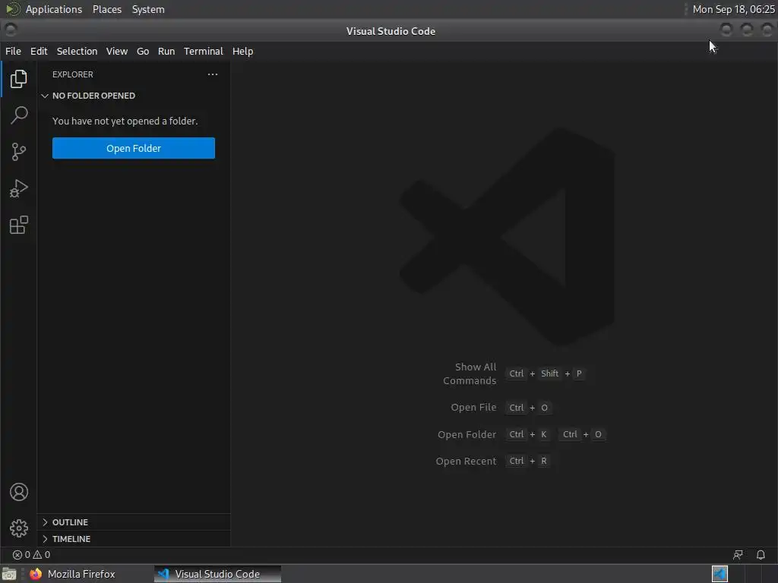Open the notifications bell icon

760,555
